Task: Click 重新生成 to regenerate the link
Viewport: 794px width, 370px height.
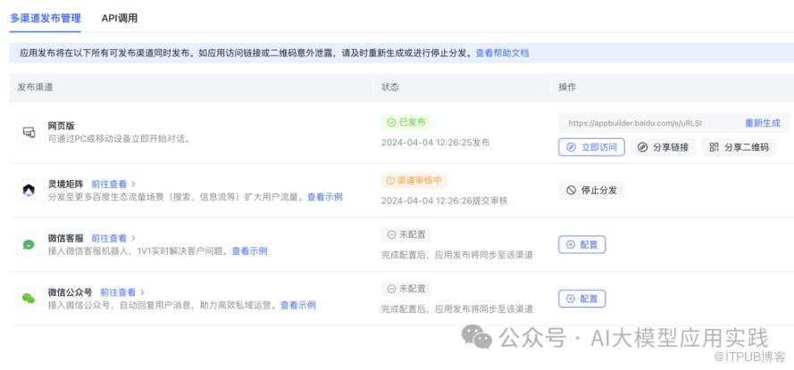Action: (762, 123)
